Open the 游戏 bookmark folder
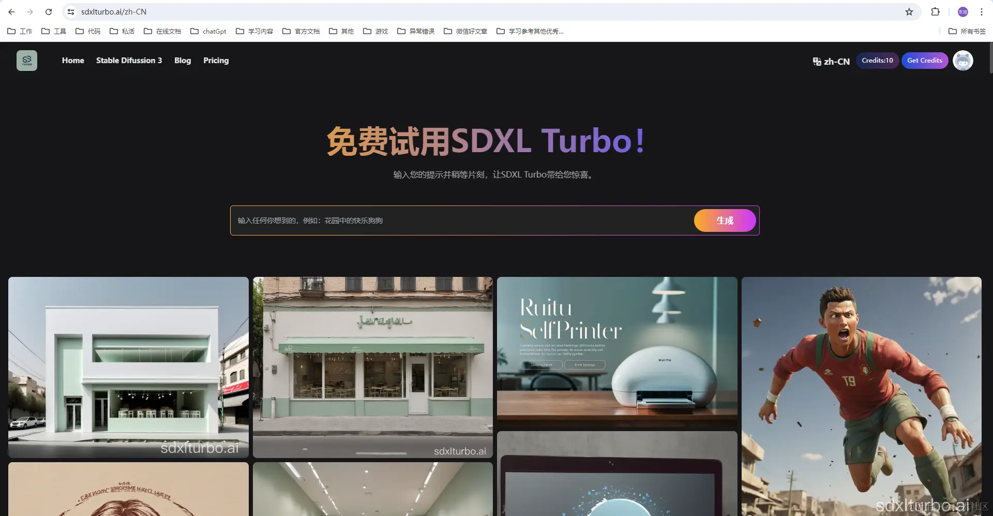The image size is (993, 516). 375,31
